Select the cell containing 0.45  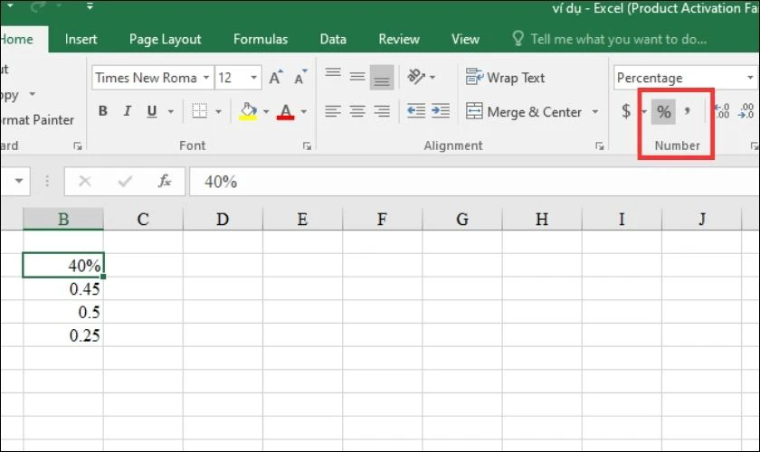pyautogui.click(x=63, y=288)
